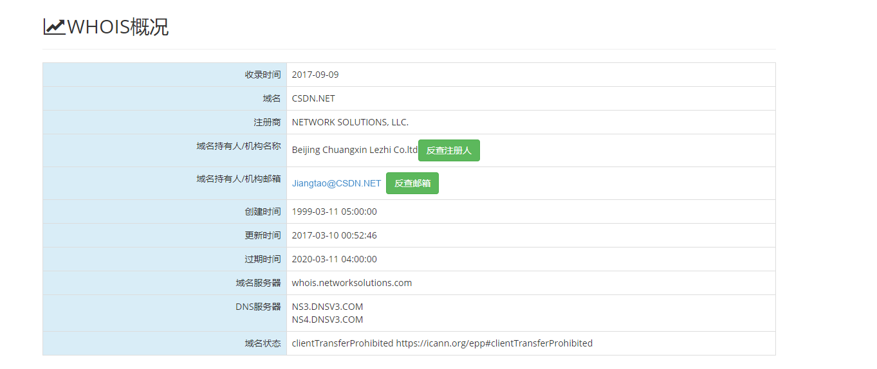The height and width of the screenshot is (369, 877).
Task: Select whois.networksolutions.com text
Action: (x=352, y=283)
